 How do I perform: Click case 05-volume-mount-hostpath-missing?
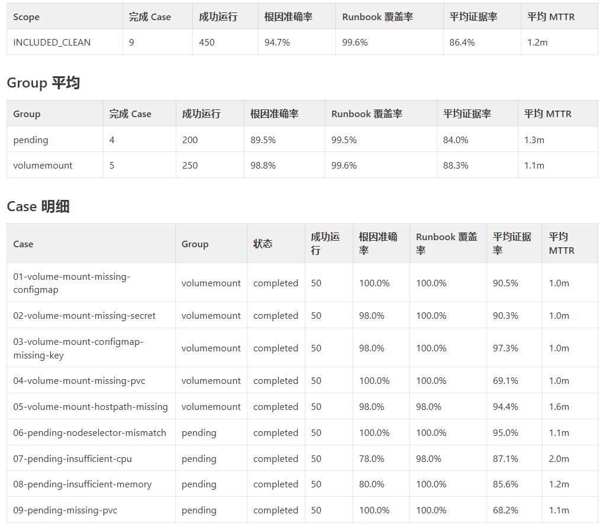pyautogui.click(x=91, y=406)
